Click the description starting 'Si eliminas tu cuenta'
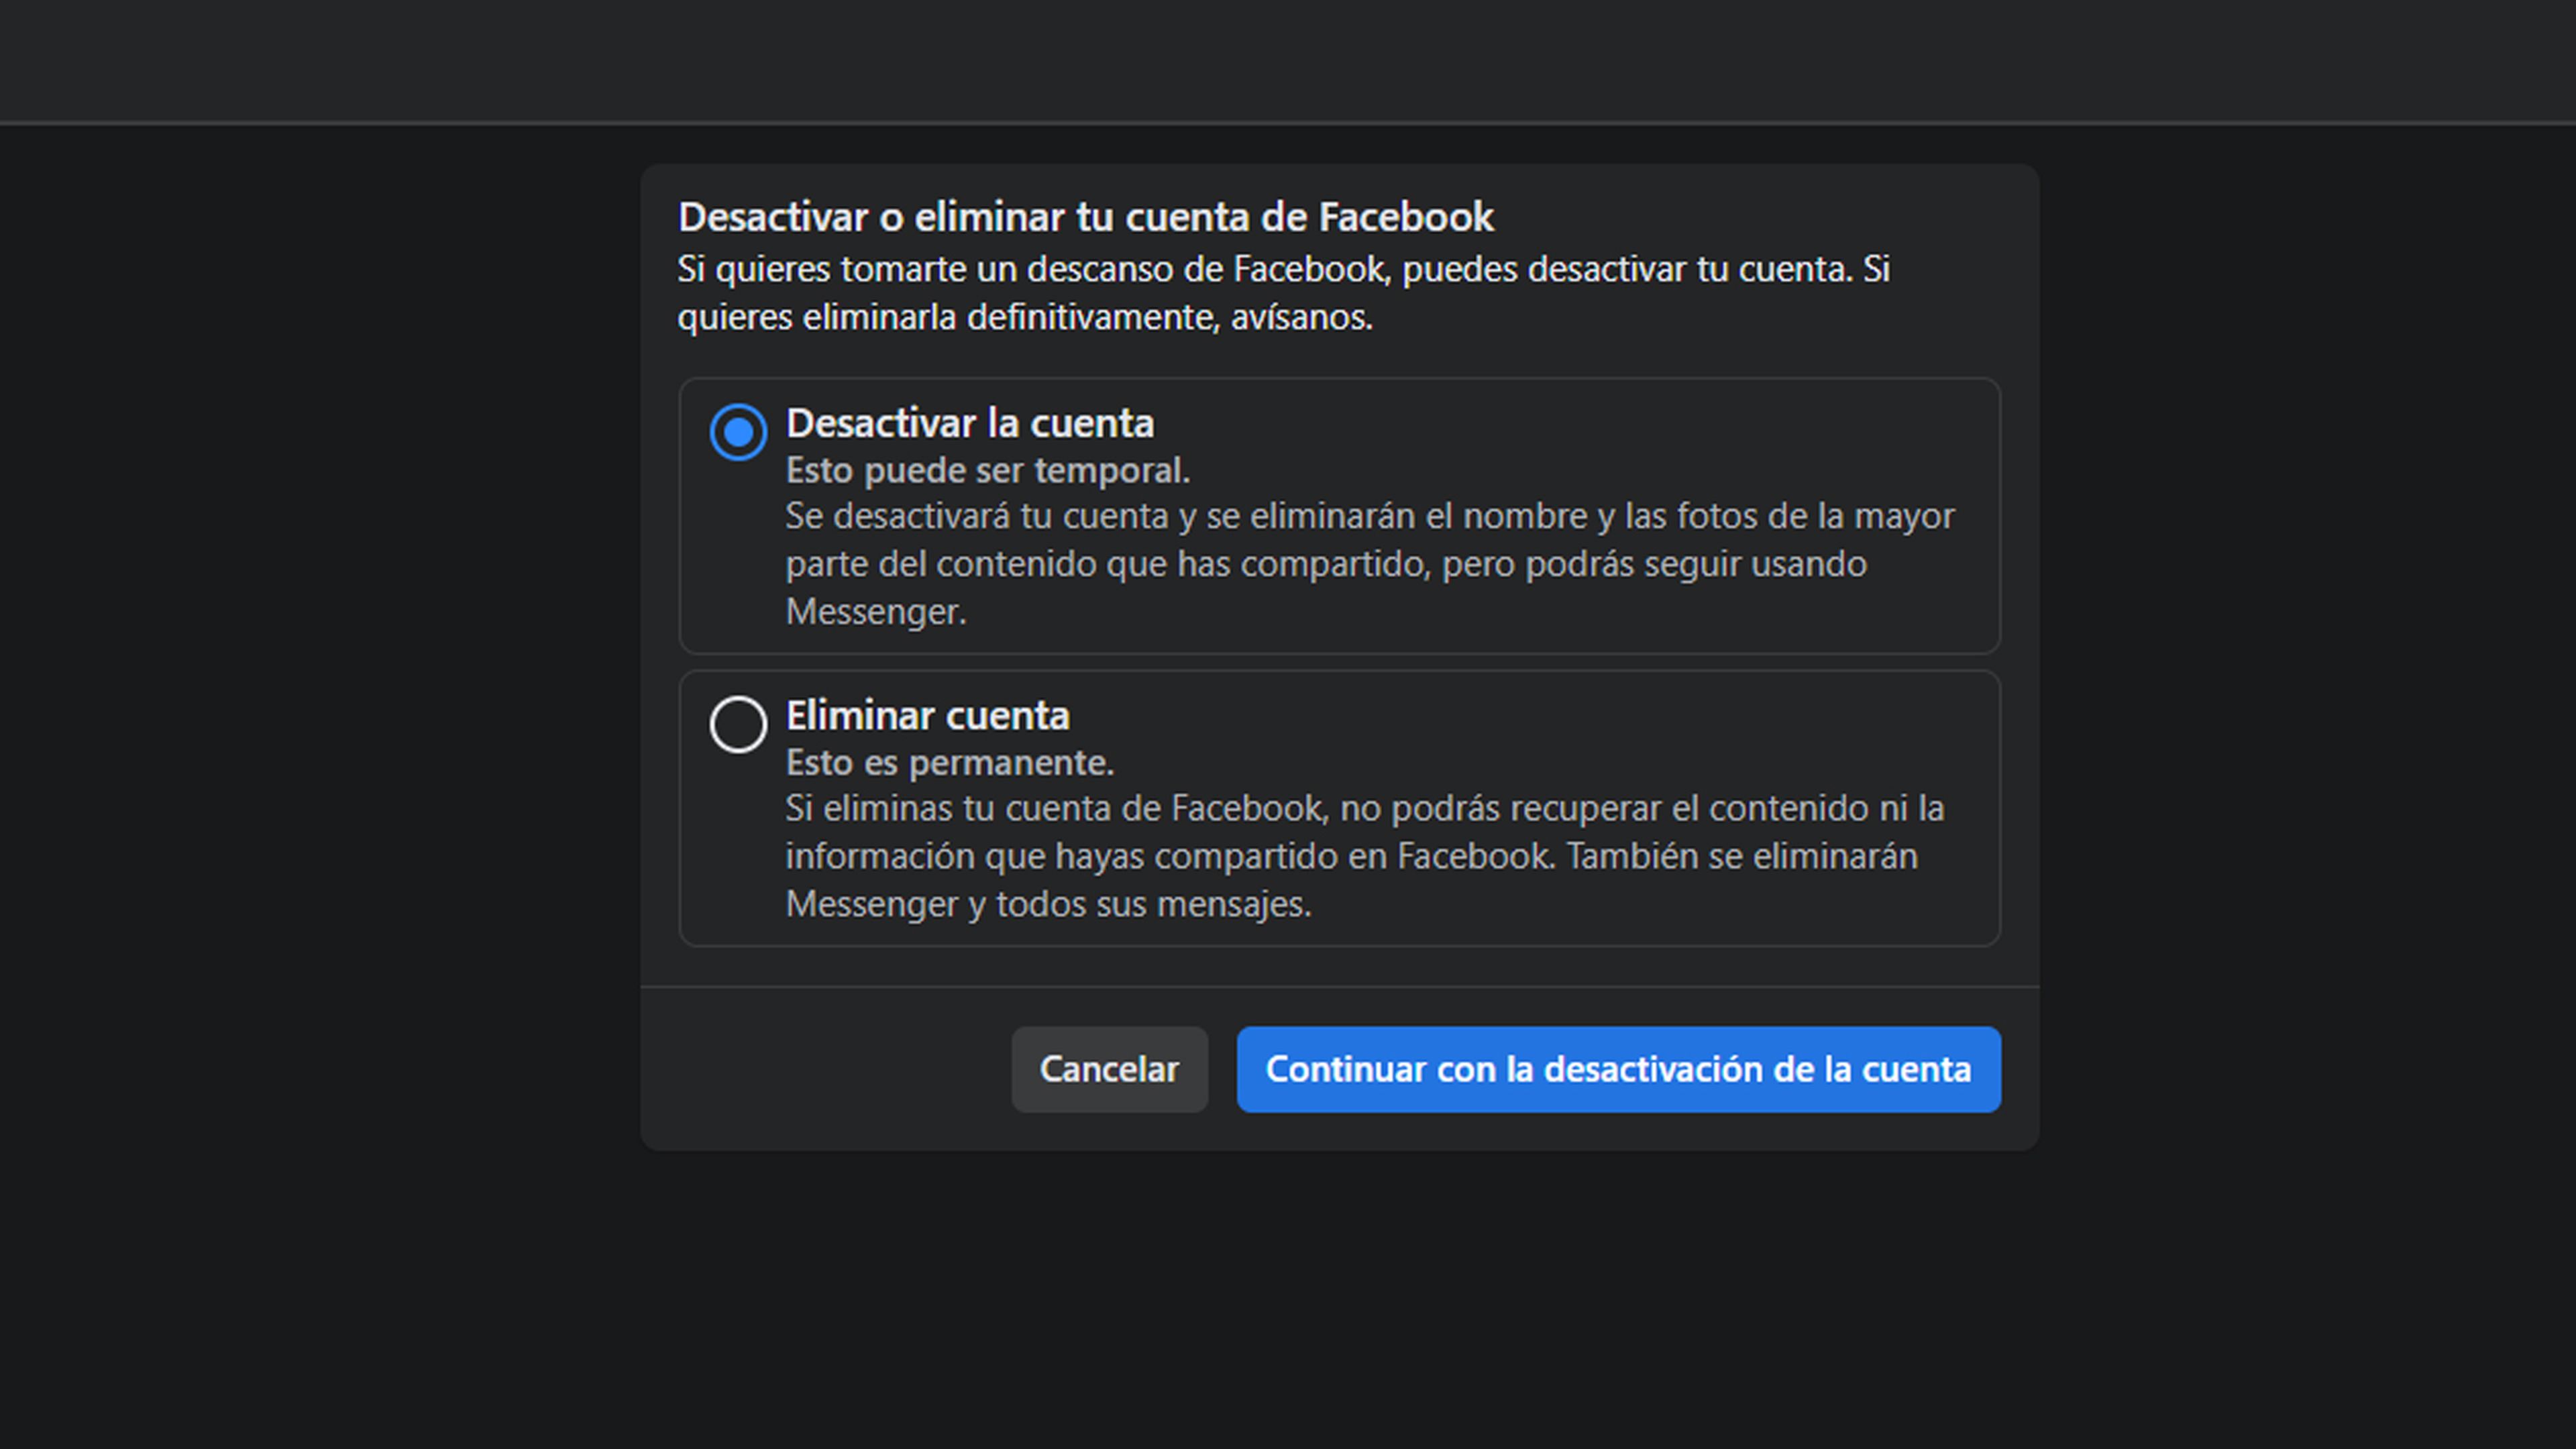The image size is (2576, 1449). (x=1365, y=856)
